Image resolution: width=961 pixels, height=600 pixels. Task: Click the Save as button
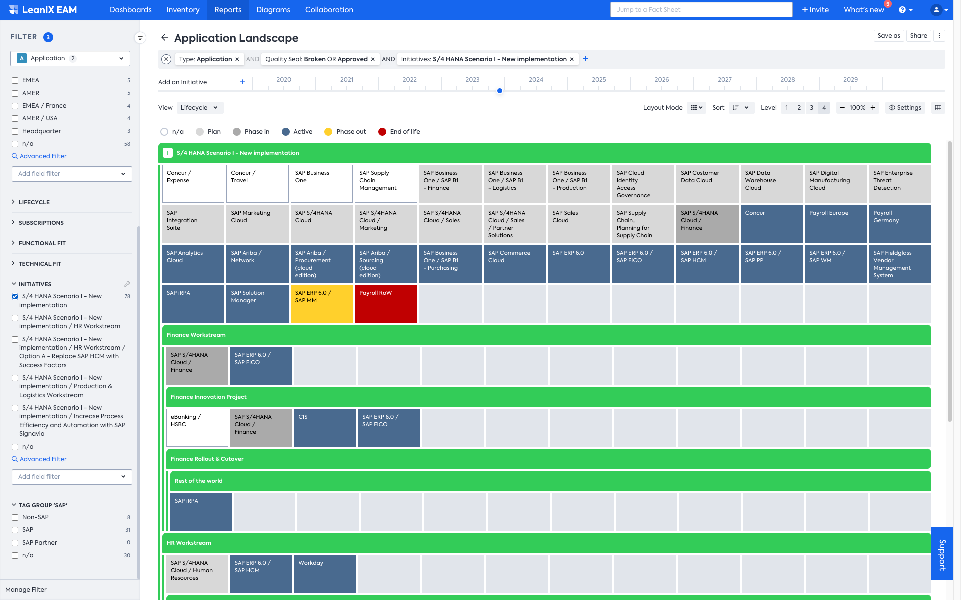click(889, 36)
